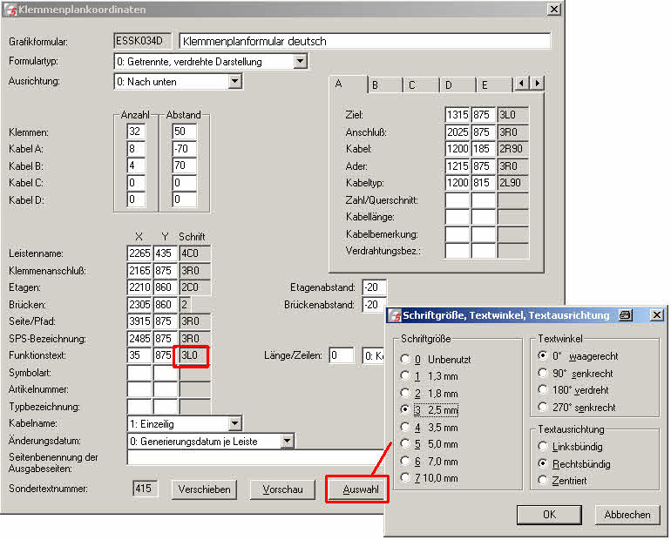Select font size 6 7,0 mm
Viewport: 671px width, 540px height.
[430, 462]
